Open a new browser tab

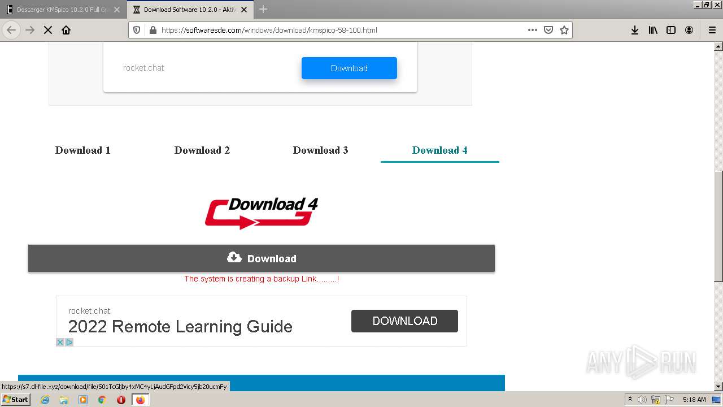coord(263,10)
